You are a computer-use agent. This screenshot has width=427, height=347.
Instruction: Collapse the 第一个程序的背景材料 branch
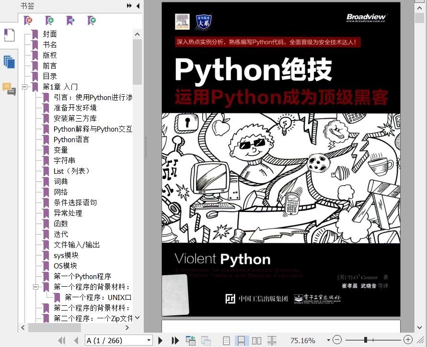pos(35,287)
